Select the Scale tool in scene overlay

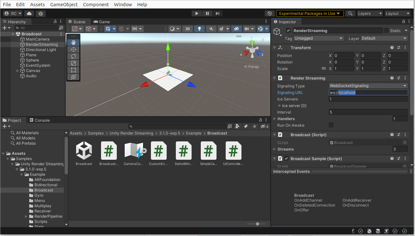pos(73,63)
